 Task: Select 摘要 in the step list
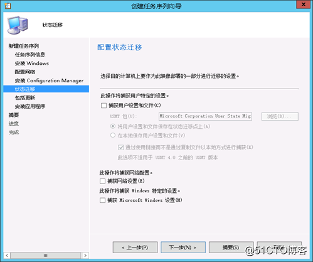tap(14, 115)
